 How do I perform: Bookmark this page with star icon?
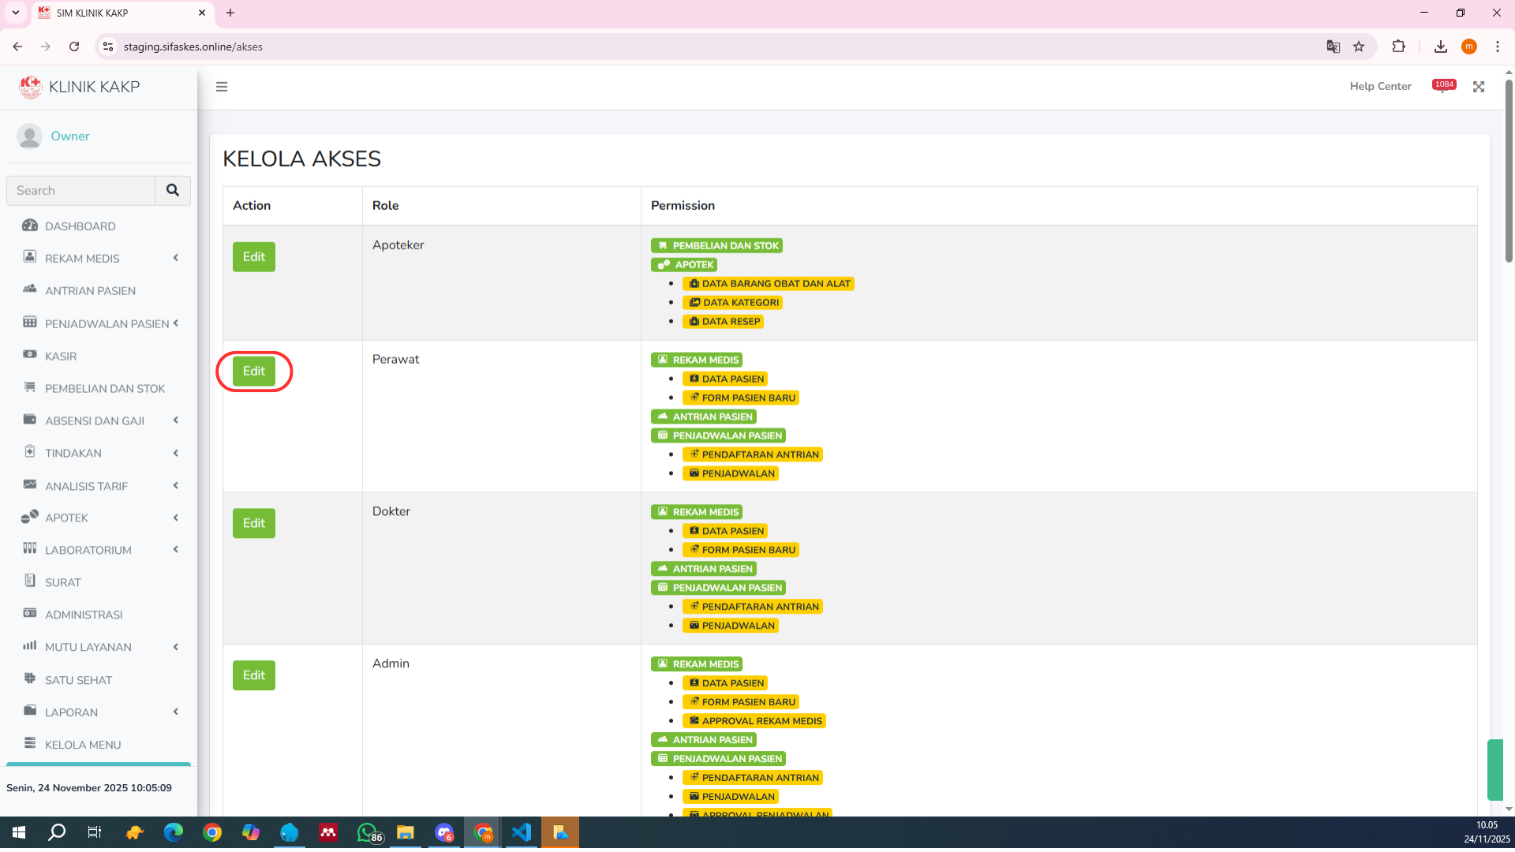[x=1359, y=47]
